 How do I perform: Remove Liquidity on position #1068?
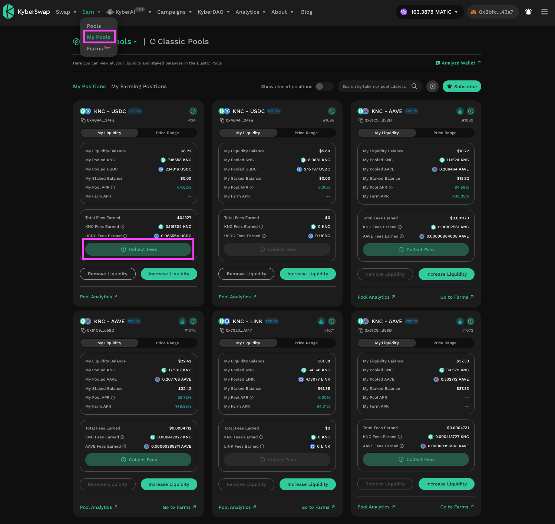click(246, 274)
